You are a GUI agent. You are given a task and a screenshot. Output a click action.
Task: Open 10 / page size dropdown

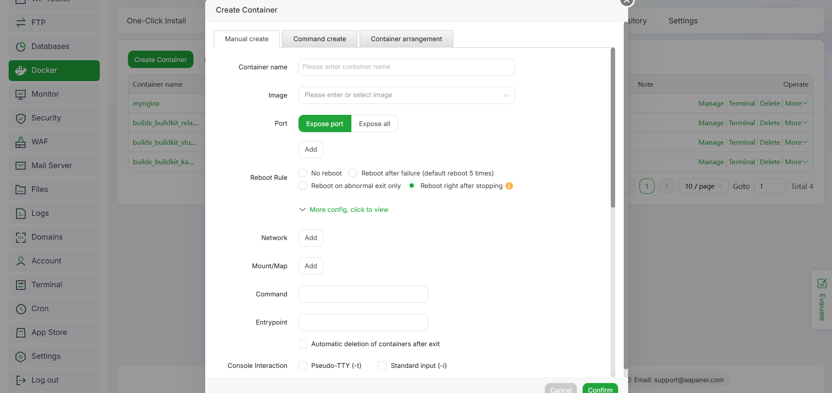(703, 186)
